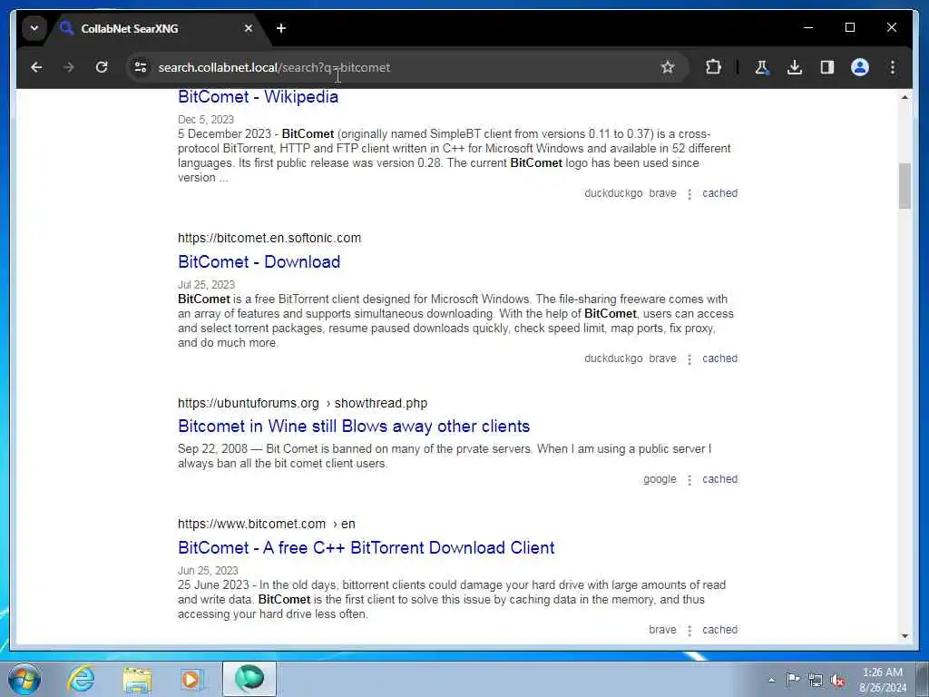The height and width of the screenshot is (697, 929).
Task: Select the active browser taskbar button
Action: [x=249, y=679]
